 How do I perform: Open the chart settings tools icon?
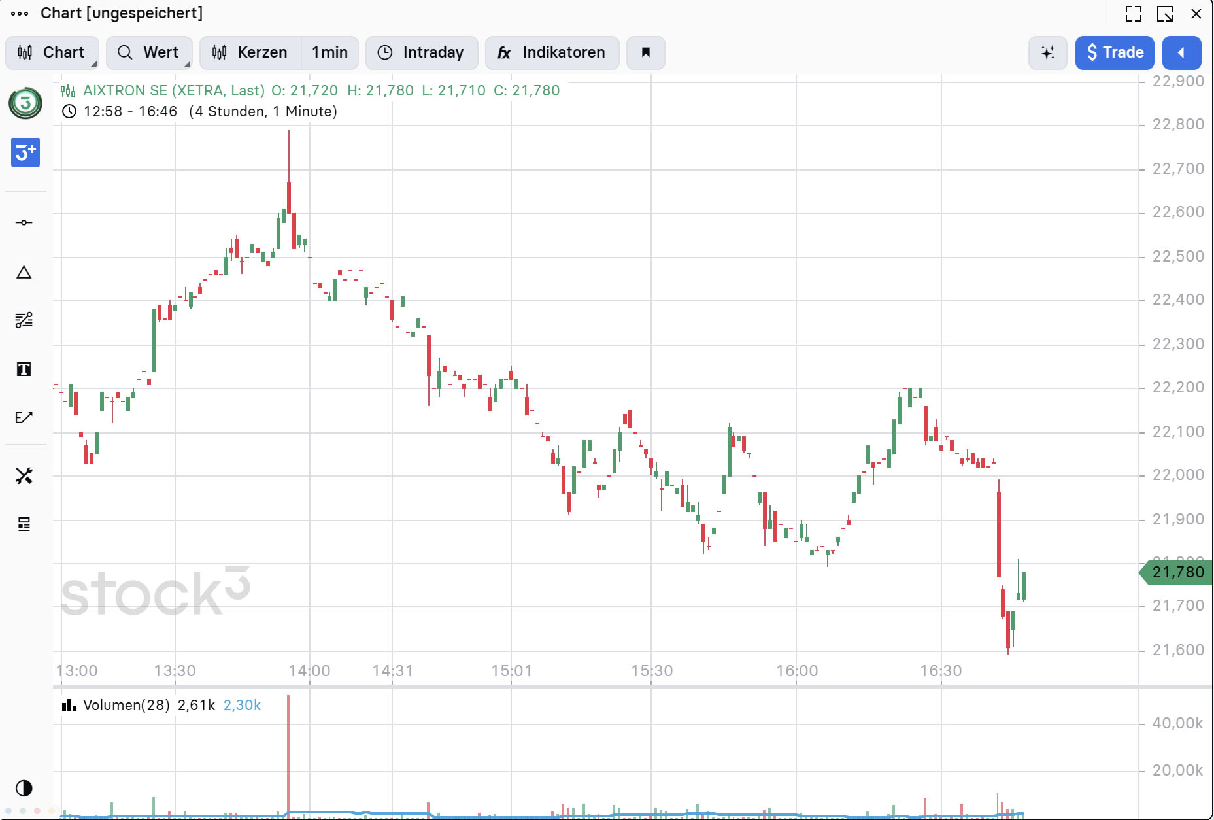(24, 475)
